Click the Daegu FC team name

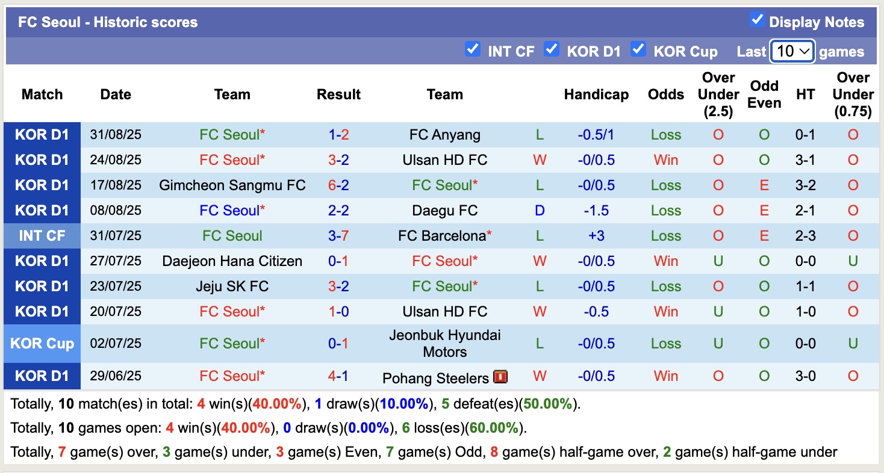(x=444, y=210)
